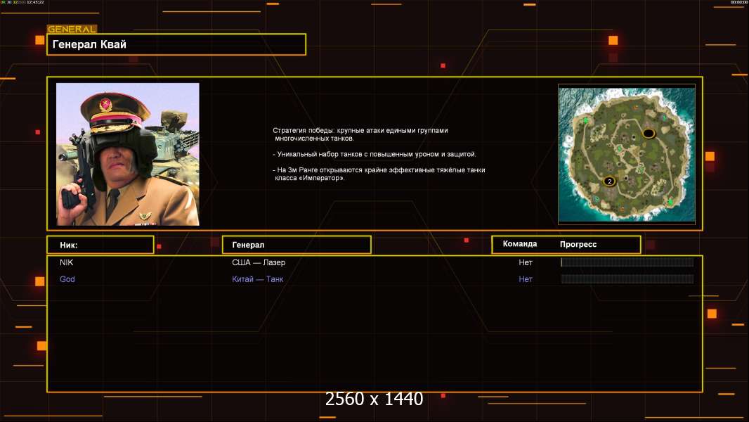Click the 'Китай — Танк' general entry
749x422 pixels.
coord(258,279)
